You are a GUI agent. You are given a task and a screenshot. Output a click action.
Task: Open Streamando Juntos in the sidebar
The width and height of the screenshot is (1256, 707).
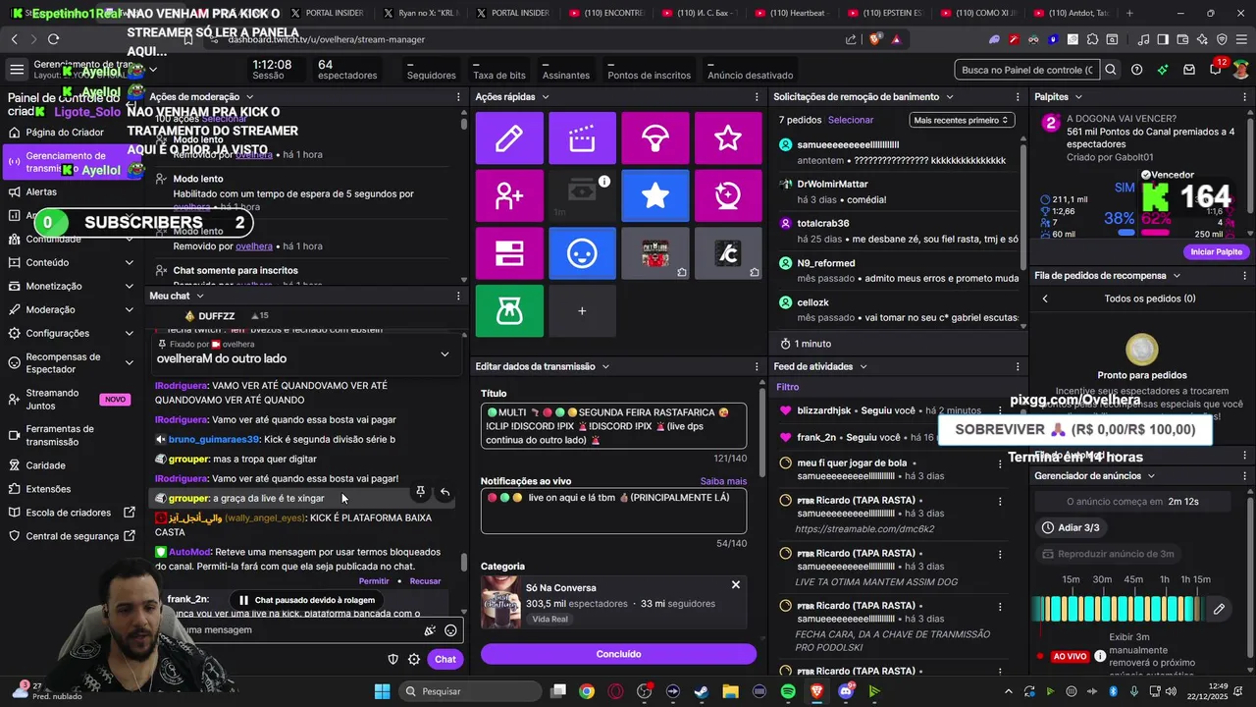(71, 400)
